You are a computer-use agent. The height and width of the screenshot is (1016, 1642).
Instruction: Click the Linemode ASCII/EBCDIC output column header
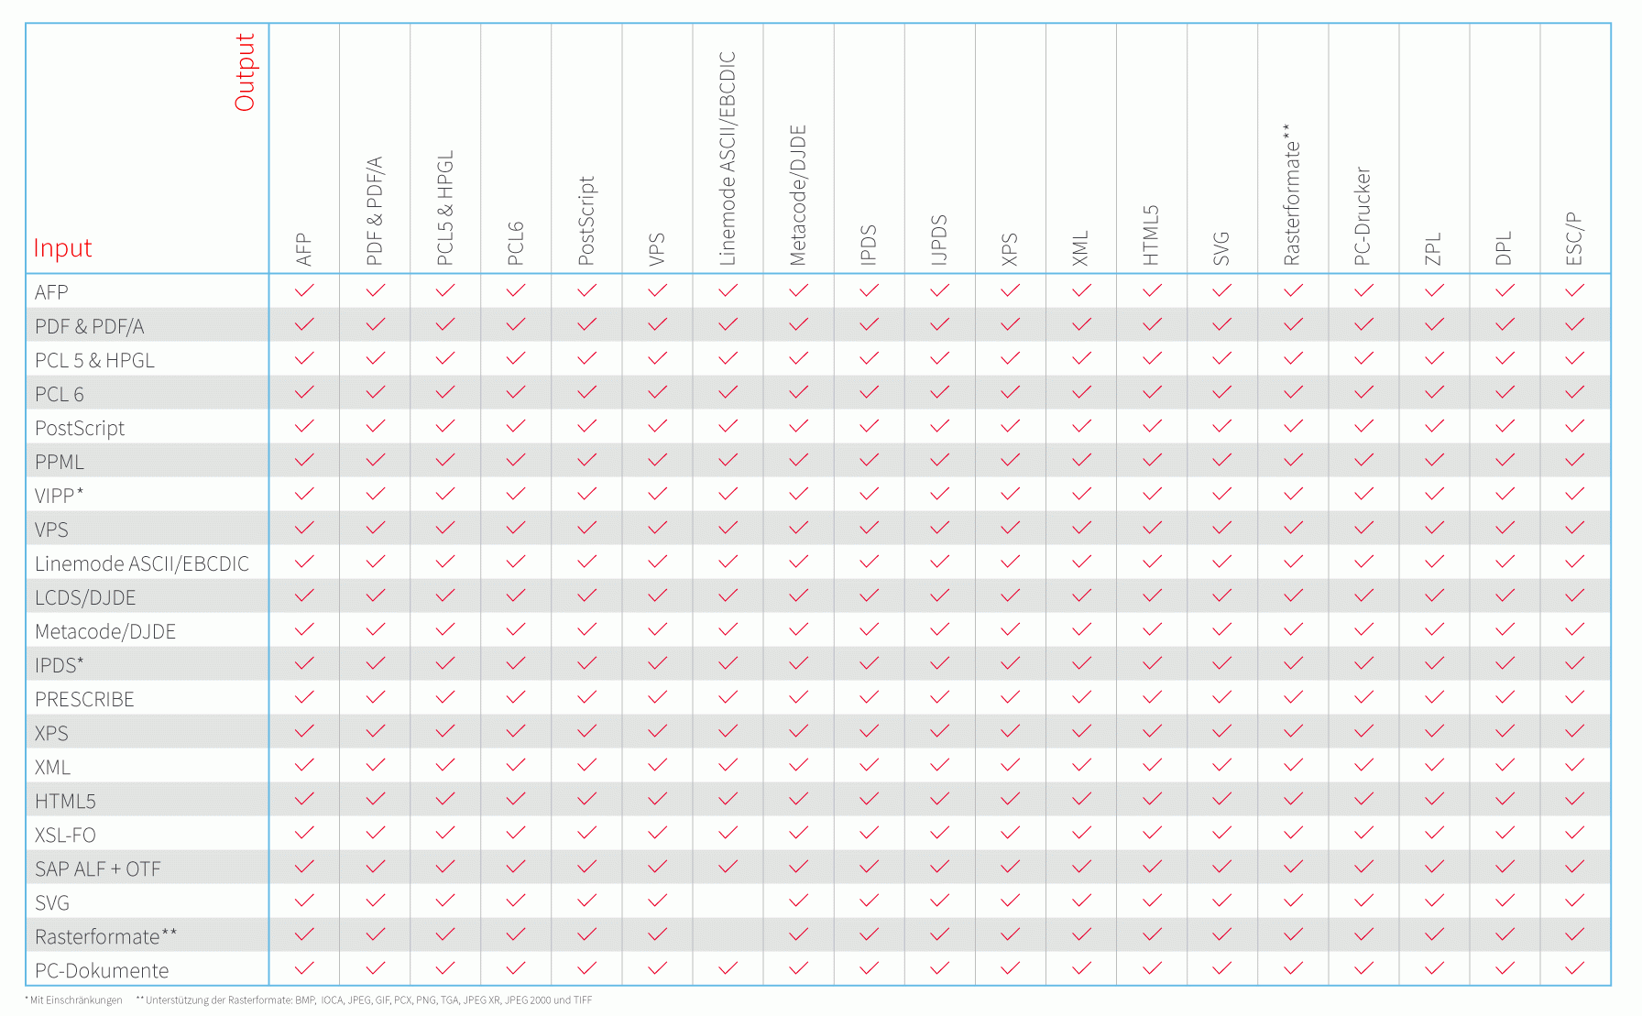coord(728,158)
